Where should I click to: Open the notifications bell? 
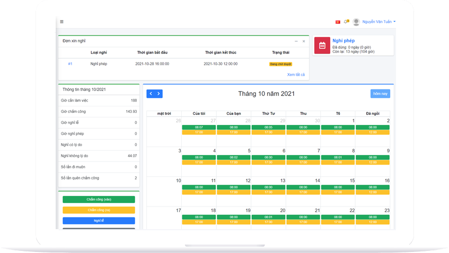[346, 22]
